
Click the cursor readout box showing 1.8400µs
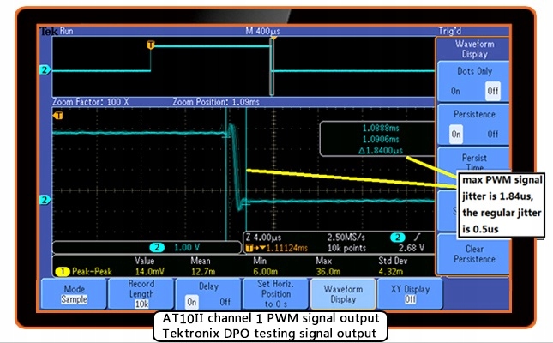373,138
